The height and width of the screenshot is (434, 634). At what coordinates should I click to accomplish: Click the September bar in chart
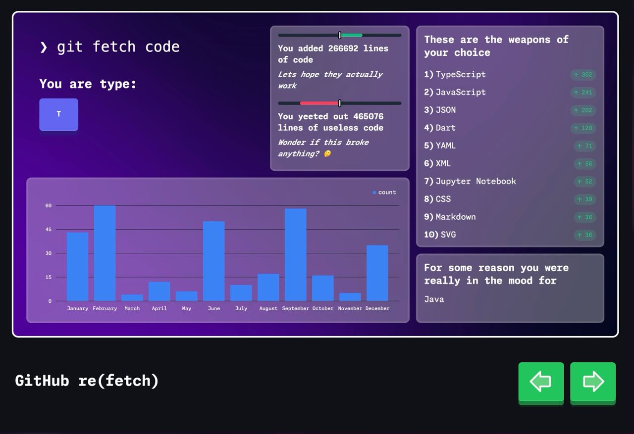(x=296, y=255)
